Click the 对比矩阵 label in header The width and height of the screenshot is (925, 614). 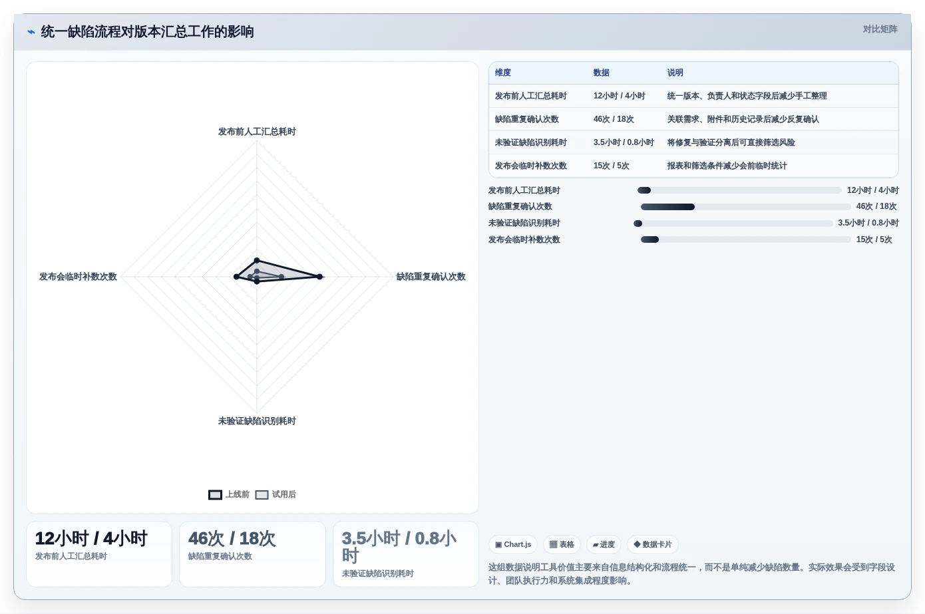880,29
